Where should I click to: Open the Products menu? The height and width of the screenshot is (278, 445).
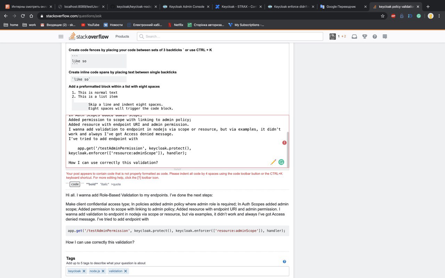pyautogui.click(x=122, y=36)
